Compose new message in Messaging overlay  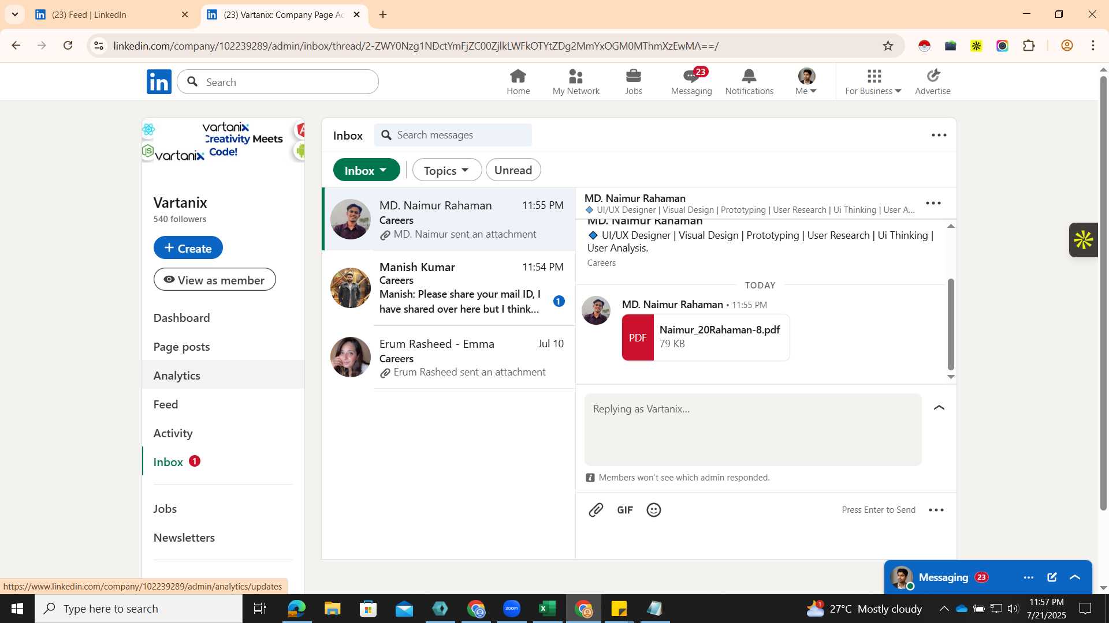(x=1052, y=577)
